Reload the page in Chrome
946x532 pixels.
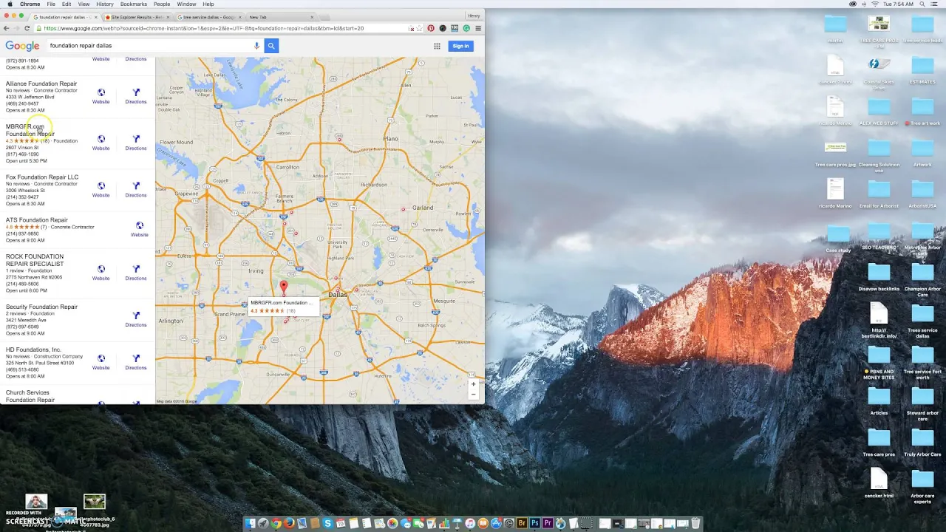pyautogui.click(x=27, y=28)
